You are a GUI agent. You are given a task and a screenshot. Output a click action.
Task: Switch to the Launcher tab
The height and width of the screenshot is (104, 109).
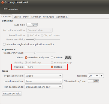pyautogui.click(x=6, y=17)
